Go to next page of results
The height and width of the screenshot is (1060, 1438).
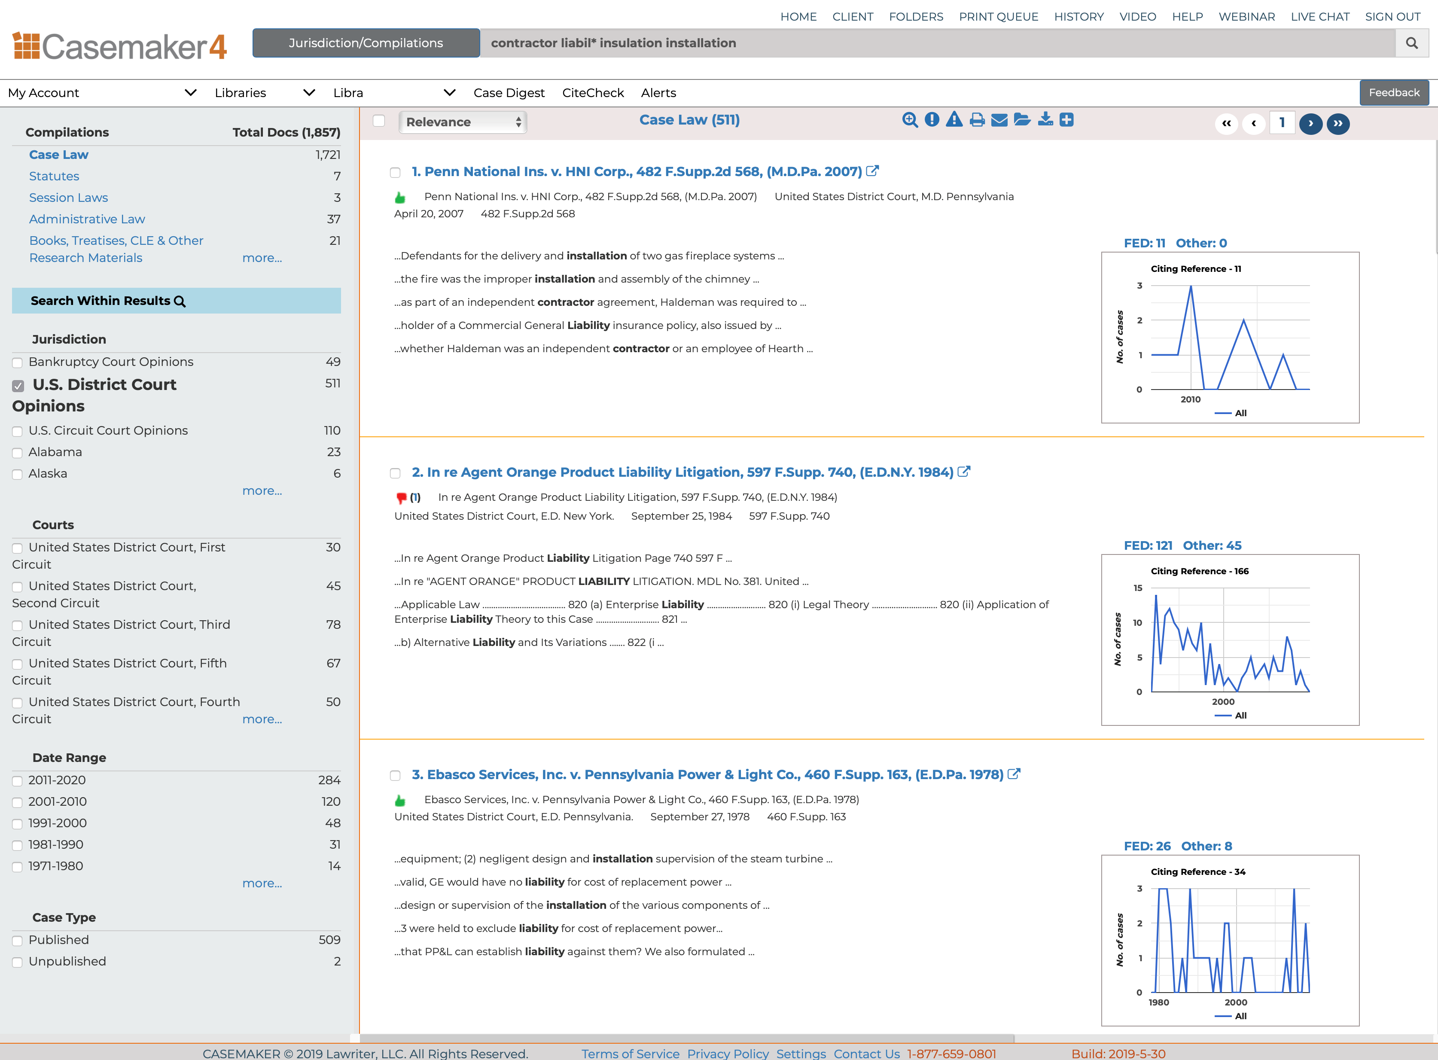click(1310, 123)
